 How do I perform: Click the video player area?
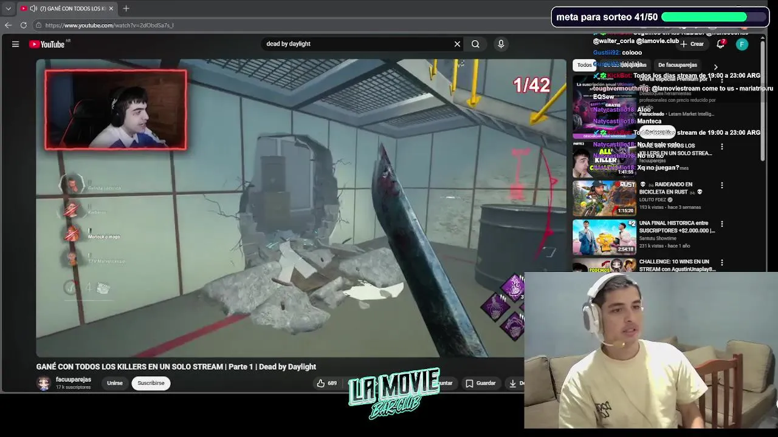[x=301, y=208]
